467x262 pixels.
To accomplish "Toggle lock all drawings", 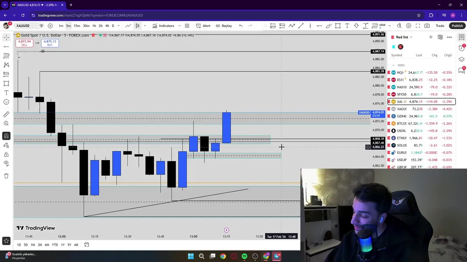I will [x=6, y=154].
